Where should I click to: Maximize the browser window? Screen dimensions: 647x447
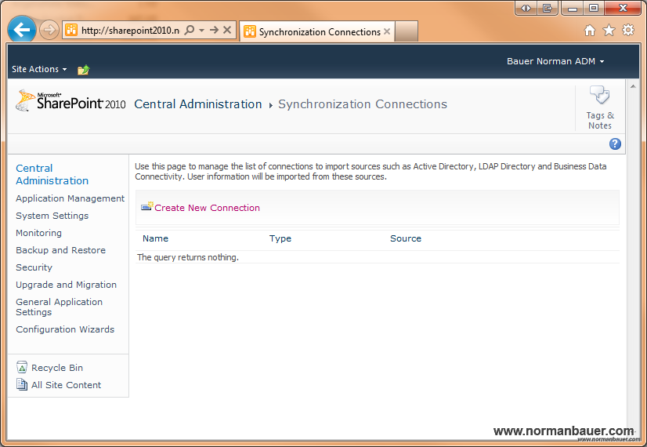(594, 9)
